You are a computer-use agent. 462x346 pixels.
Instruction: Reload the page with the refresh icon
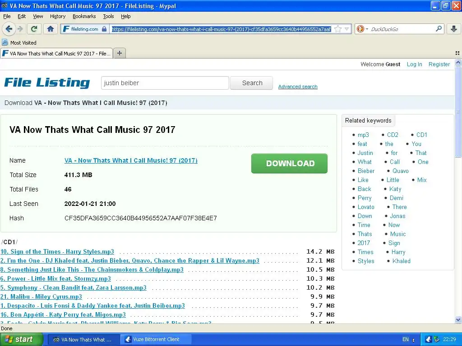(34, 29)
